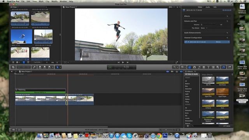This screenshot has height=140, width=249.
Task: Toggle solo for selected timeline items
Action: [x=177, y=72]
